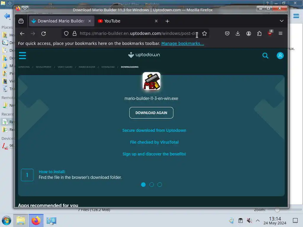Open Uptodown search magnifier
The width and height of the screenshot is (303, 227).
click(265, 56)
